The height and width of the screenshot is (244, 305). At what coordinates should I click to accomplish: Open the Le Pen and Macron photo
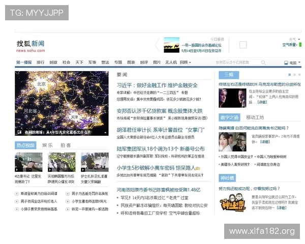click(232, 98)
